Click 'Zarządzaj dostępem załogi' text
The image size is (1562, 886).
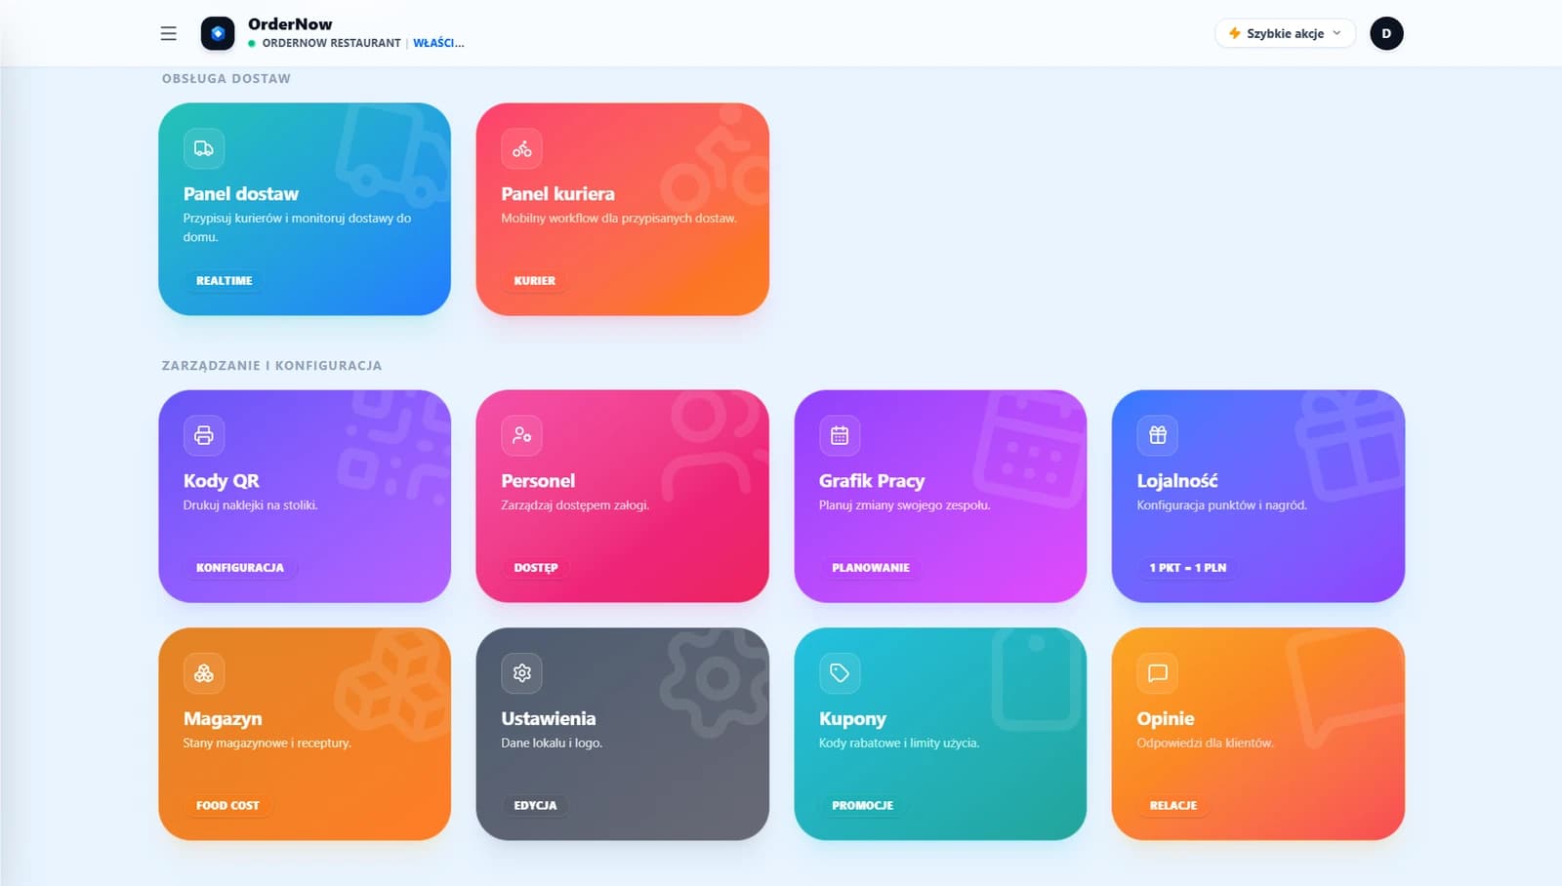coord(575,505)
